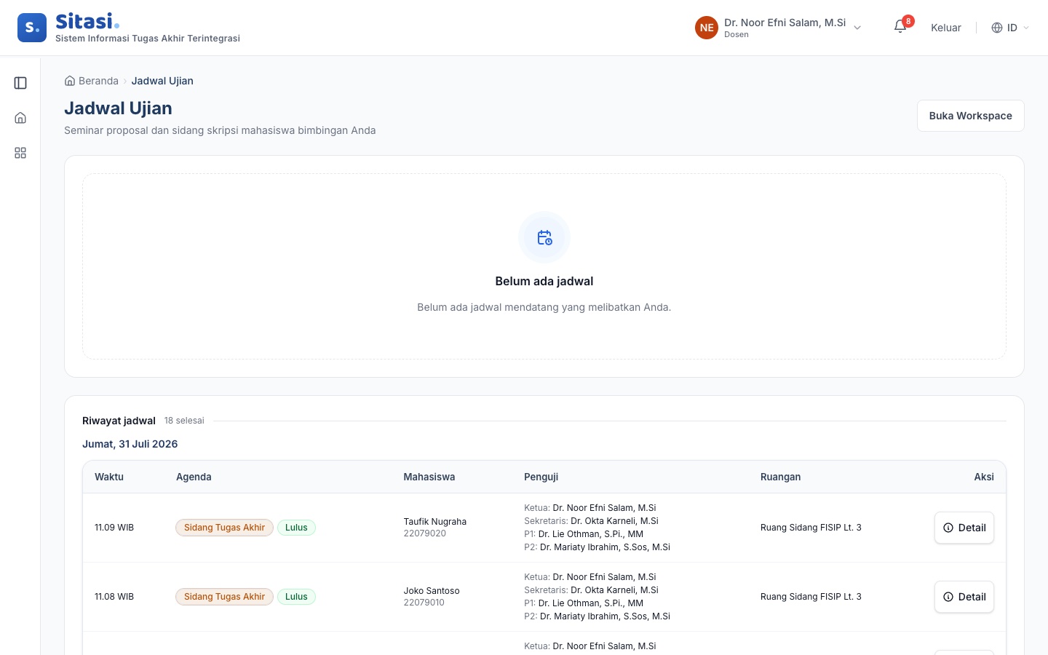Image resolution: width=1048 pixels, height=655 pixels.
Task: Open the notifications bell
Action: 900,28
